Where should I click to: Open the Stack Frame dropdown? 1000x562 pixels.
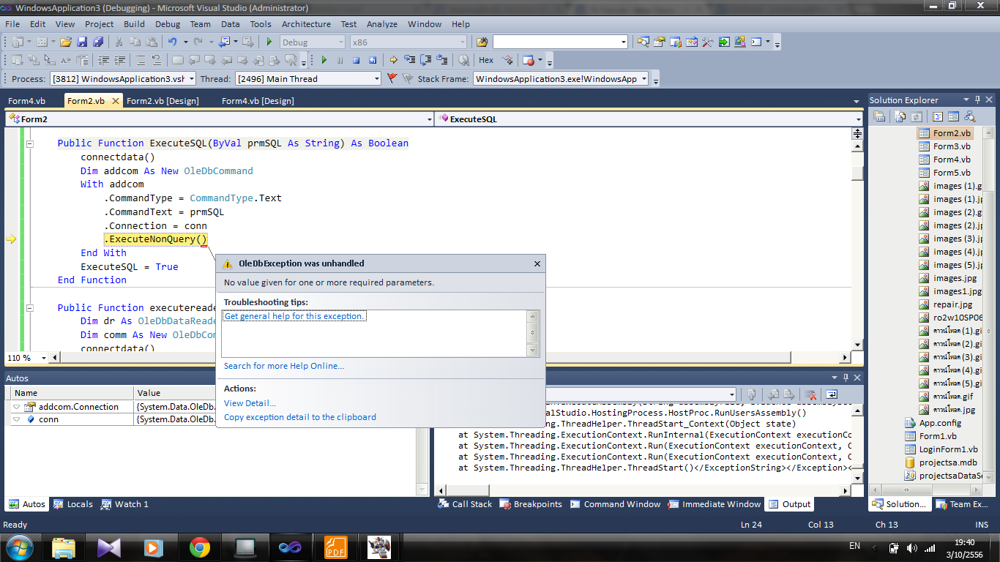click(644, 78)
